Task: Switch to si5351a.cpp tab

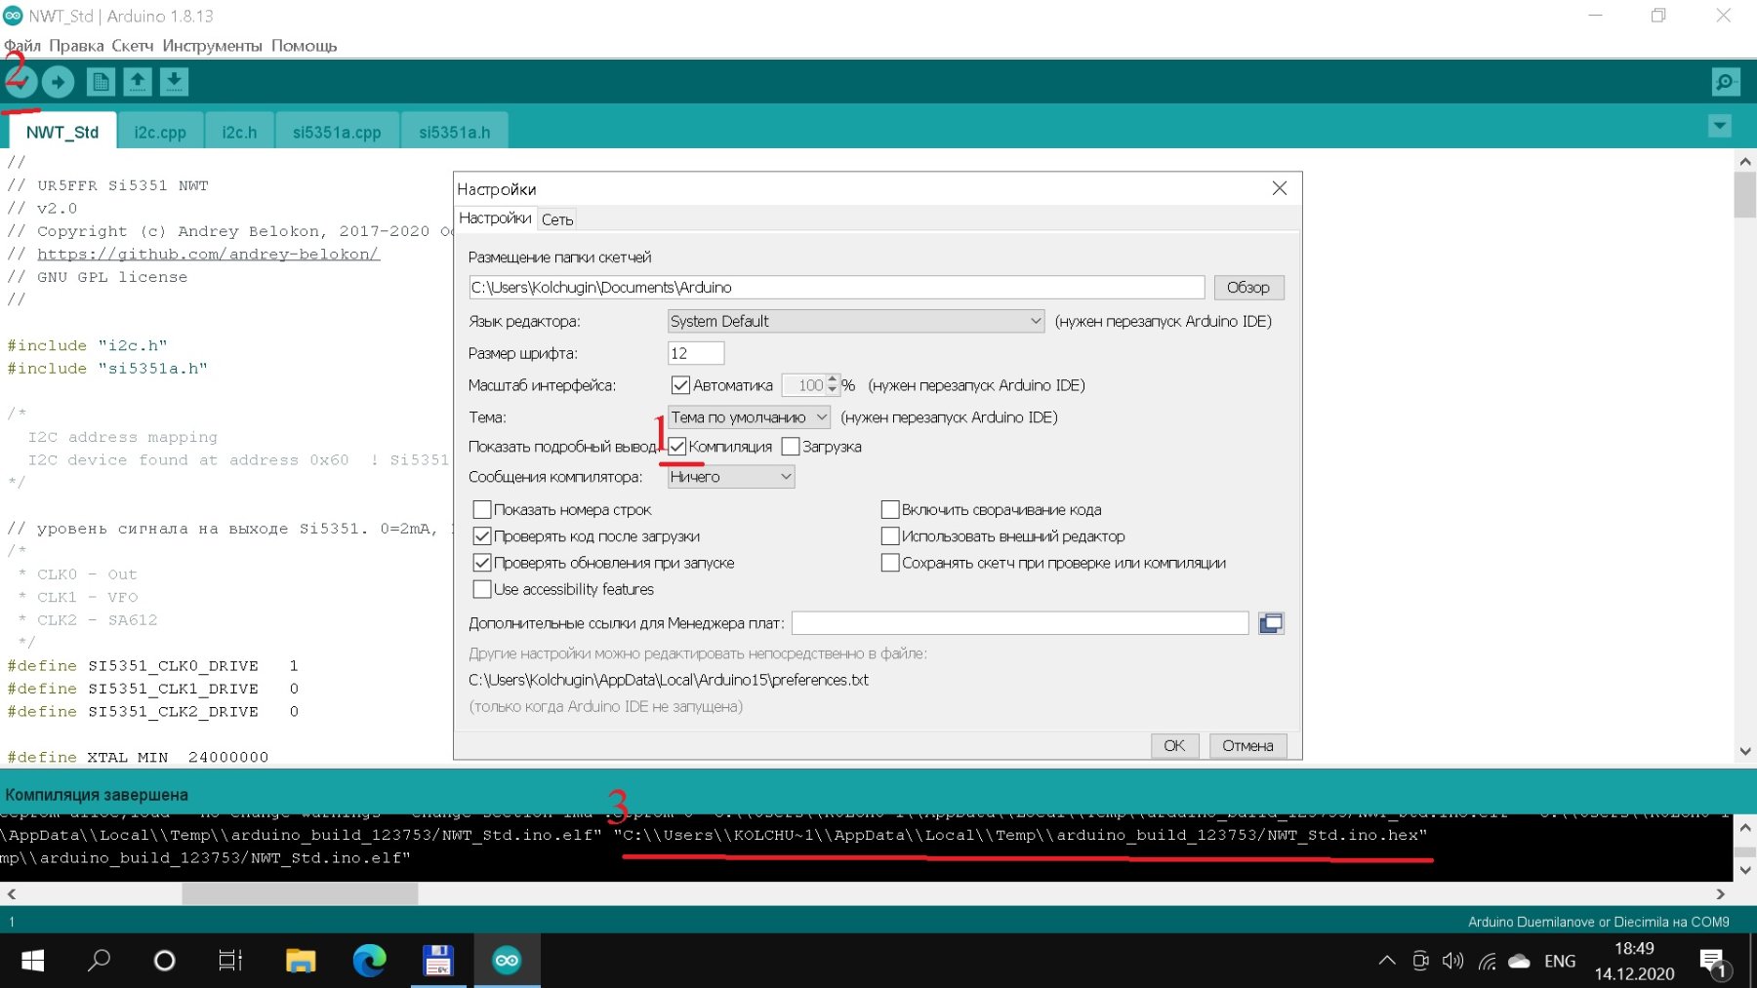Action: 337,133
